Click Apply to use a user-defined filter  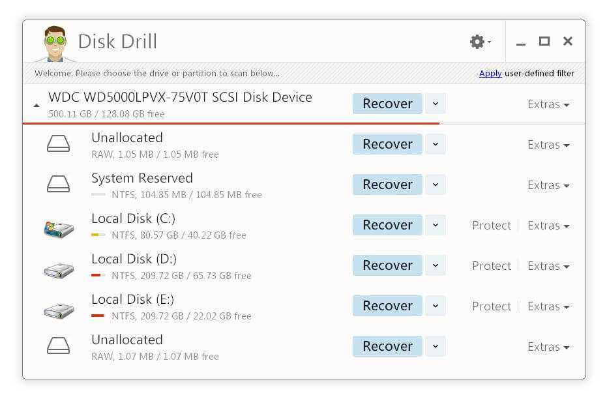490,73
